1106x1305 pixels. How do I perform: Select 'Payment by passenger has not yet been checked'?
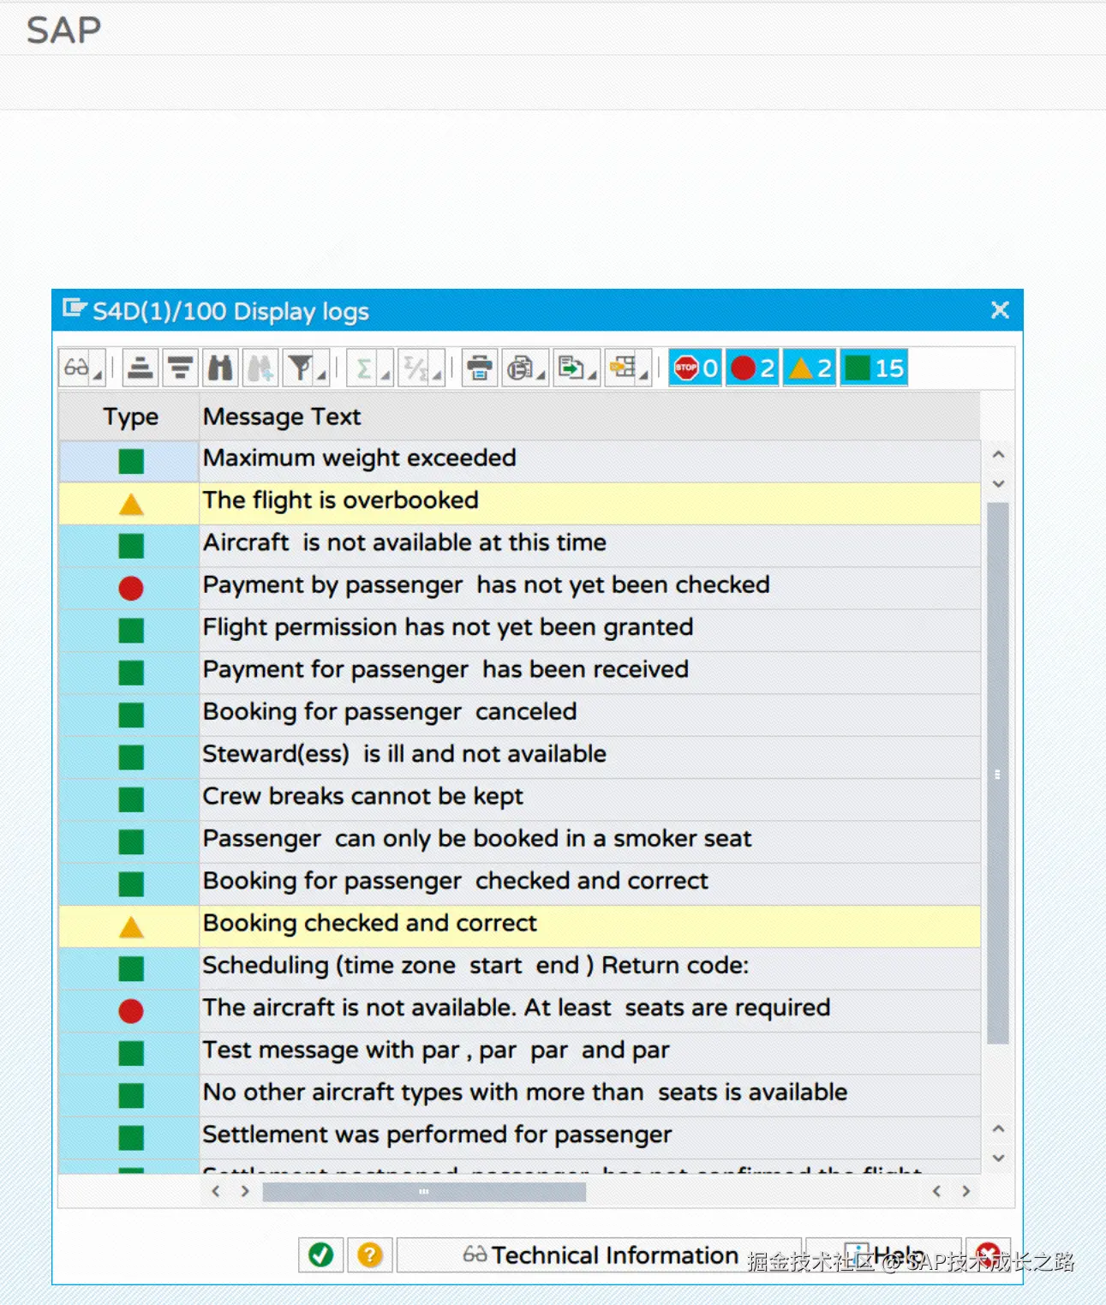click(x=487, y=585)
